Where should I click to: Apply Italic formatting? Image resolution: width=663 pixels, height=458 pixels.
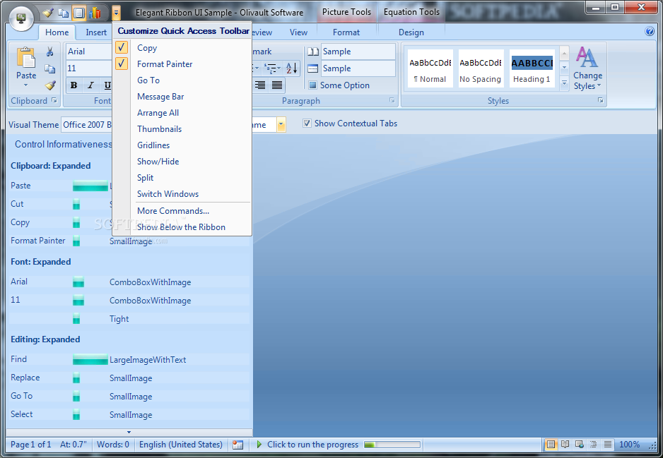click(x=90, y=85)
